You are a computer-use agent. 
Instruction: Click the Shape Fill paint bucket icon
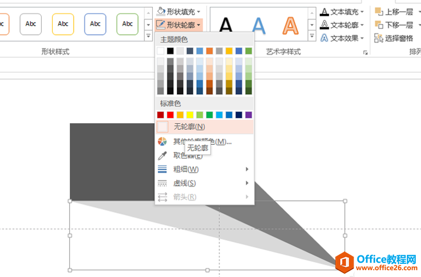tap(161, 12)
